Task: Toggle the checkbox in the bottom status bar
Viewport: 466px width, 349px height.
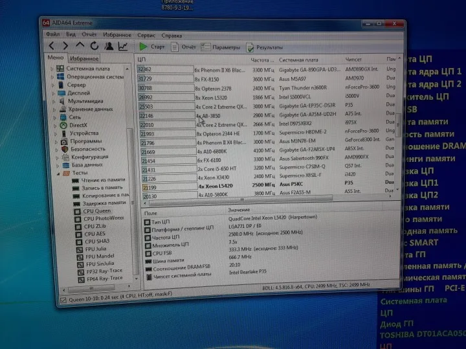Action: point(63,300)
